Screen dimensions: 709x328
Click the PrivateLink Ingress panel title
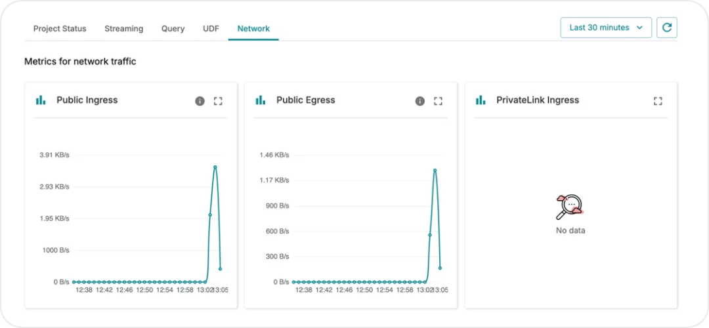(x=537, y=100)
